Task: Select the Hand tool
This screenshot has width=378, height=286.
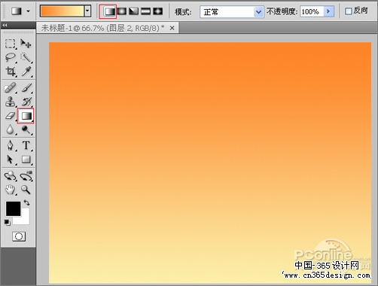Action: [11, 190]
